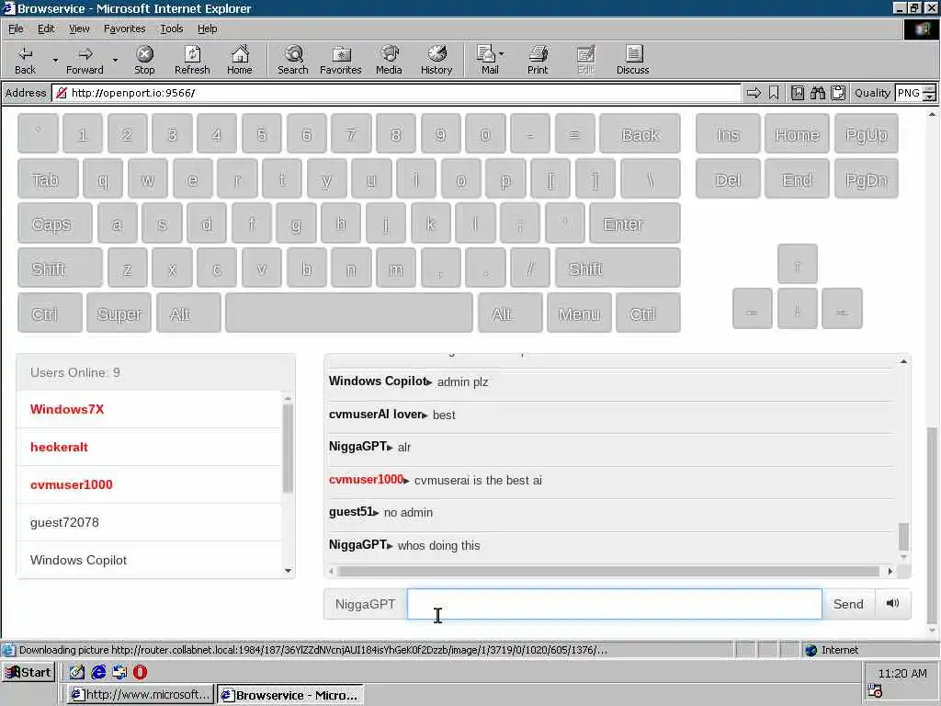941x706 pixels.
Task: Click the on-screen PgUp key
Action: [866, 134]
